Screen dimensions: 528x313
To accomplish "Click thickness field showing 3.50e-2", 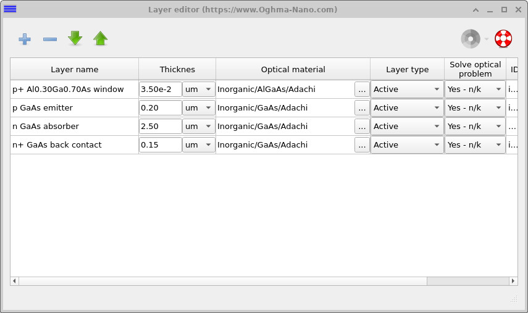I will click(x=161, y=89).
